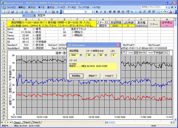This screenshot has width=178, height=128.
Task: Click 測定開始 button in TH-DataLogger dialog
Action: (x=76, y=76)
